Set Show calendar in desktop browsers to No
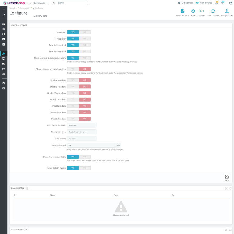 click(x=84, y=58)
